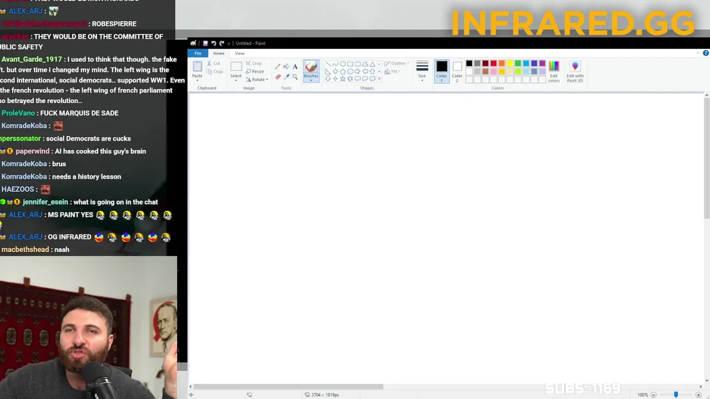Pick the Diamond shape

pyautogui.click(x=336, y=71)
